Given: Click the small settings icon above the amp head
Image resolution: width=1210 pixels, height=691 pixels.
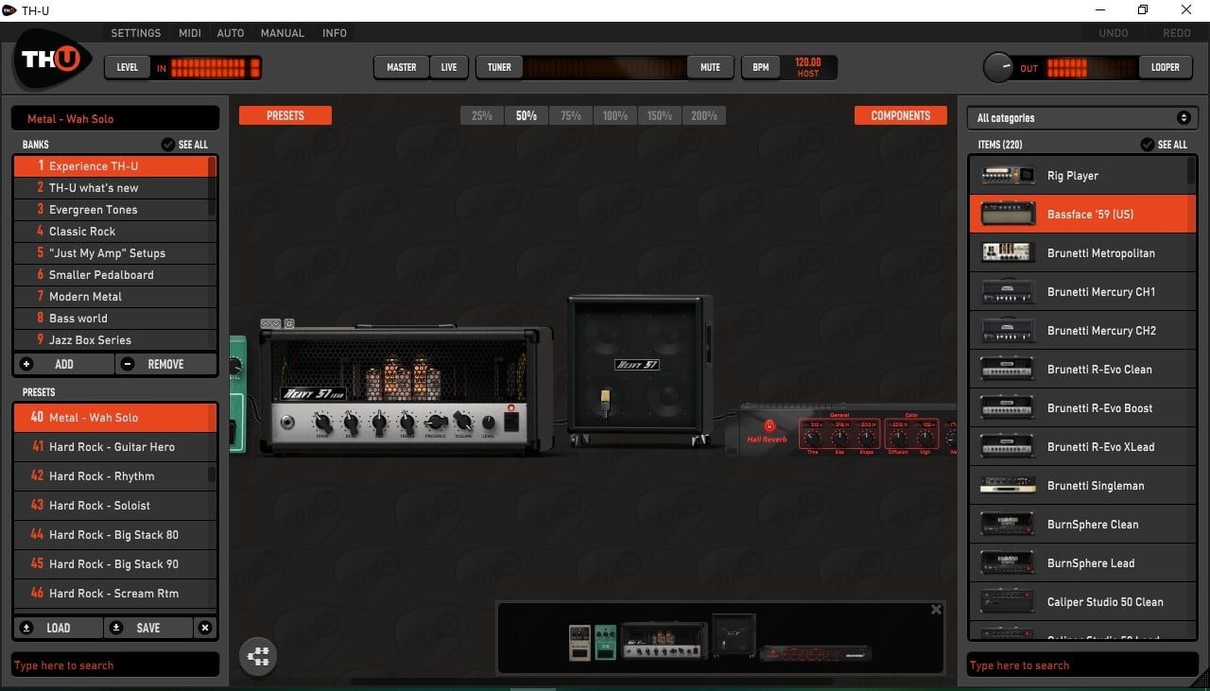Looking at the screenshot, I should (x=288, y=323).
